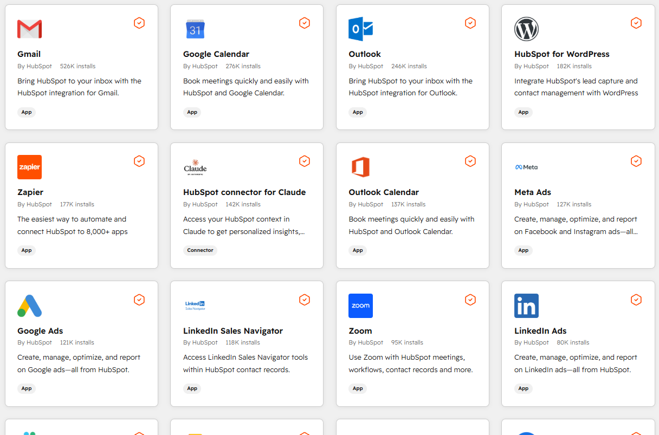659x435 pixels.
Task: Open the Outlook listing title
Action: point(365,54)
